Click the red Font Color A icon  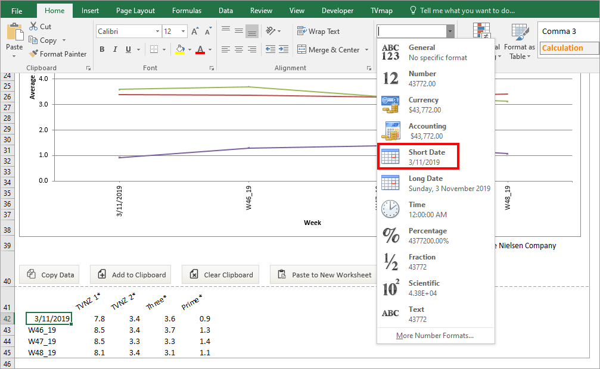[200, 49]
